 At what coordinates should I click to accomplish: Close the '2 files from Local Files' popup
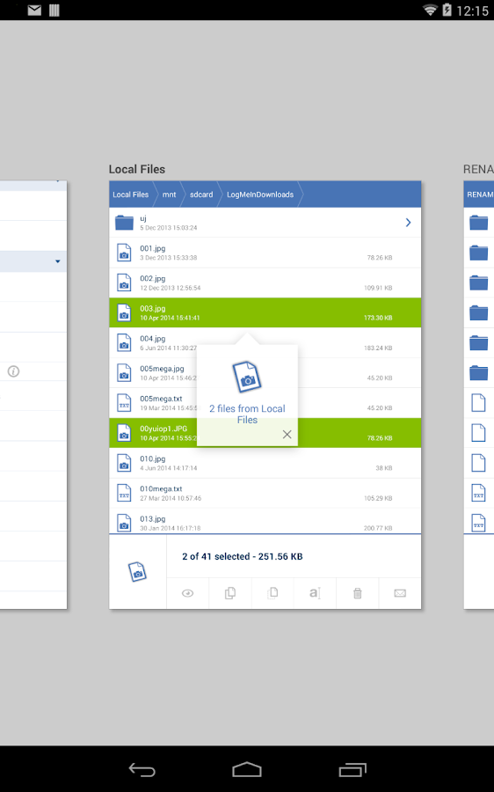[287, 435]
